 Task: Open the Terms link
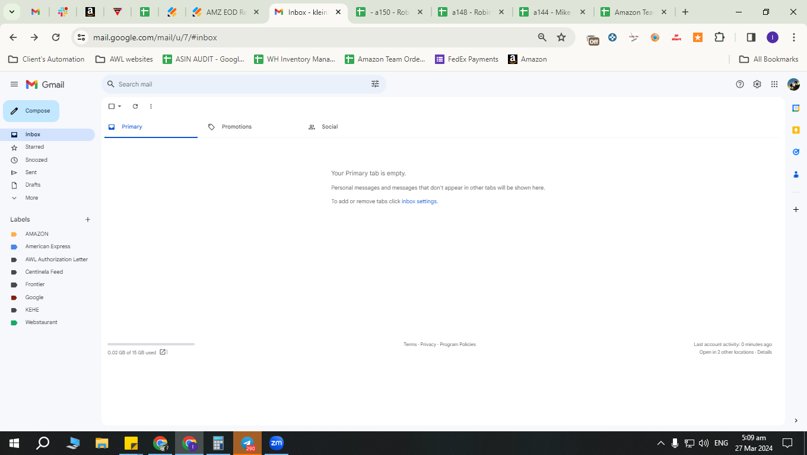pos(410,344)
